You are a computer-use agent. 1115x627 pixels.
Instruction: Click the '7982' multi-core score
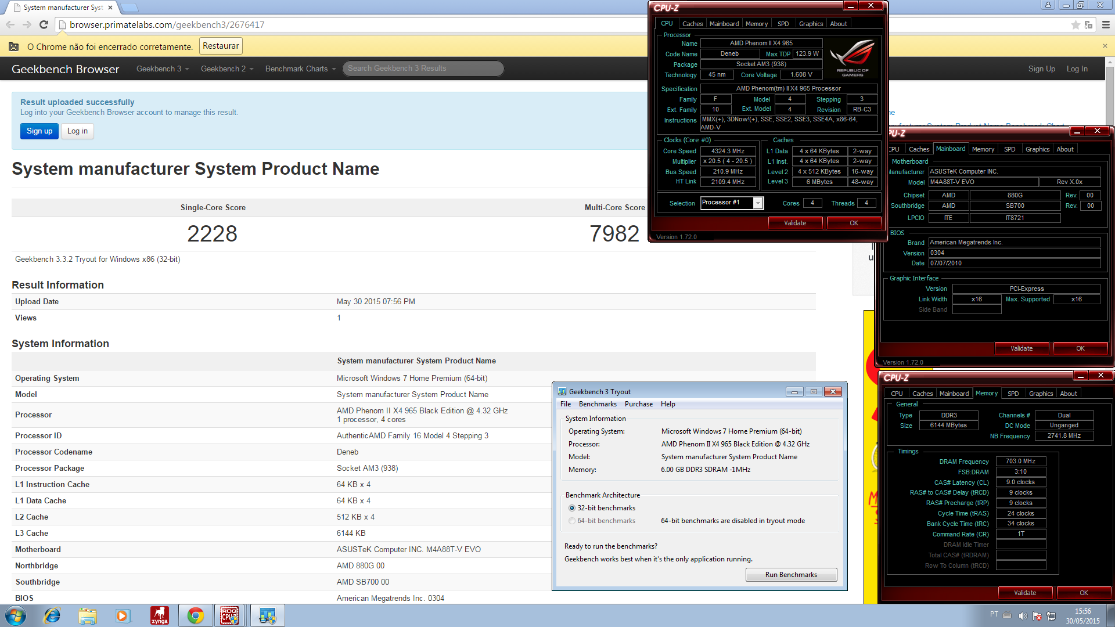[x=614, y=233]
